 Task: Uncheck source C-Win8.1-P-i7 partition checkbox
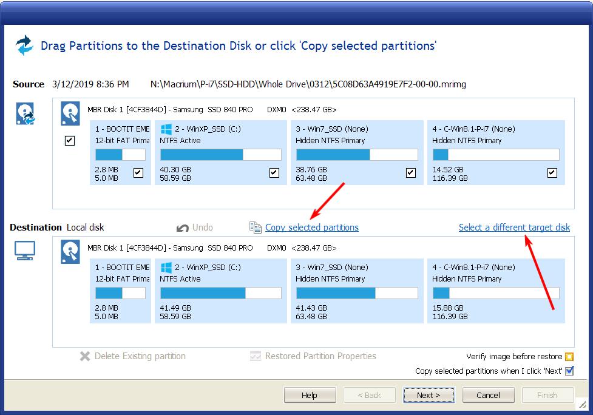point(552,173)
